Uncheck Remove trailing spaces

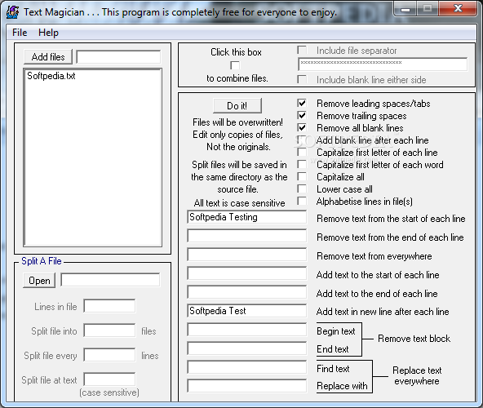pyautogui.click(x=302, y=116)
